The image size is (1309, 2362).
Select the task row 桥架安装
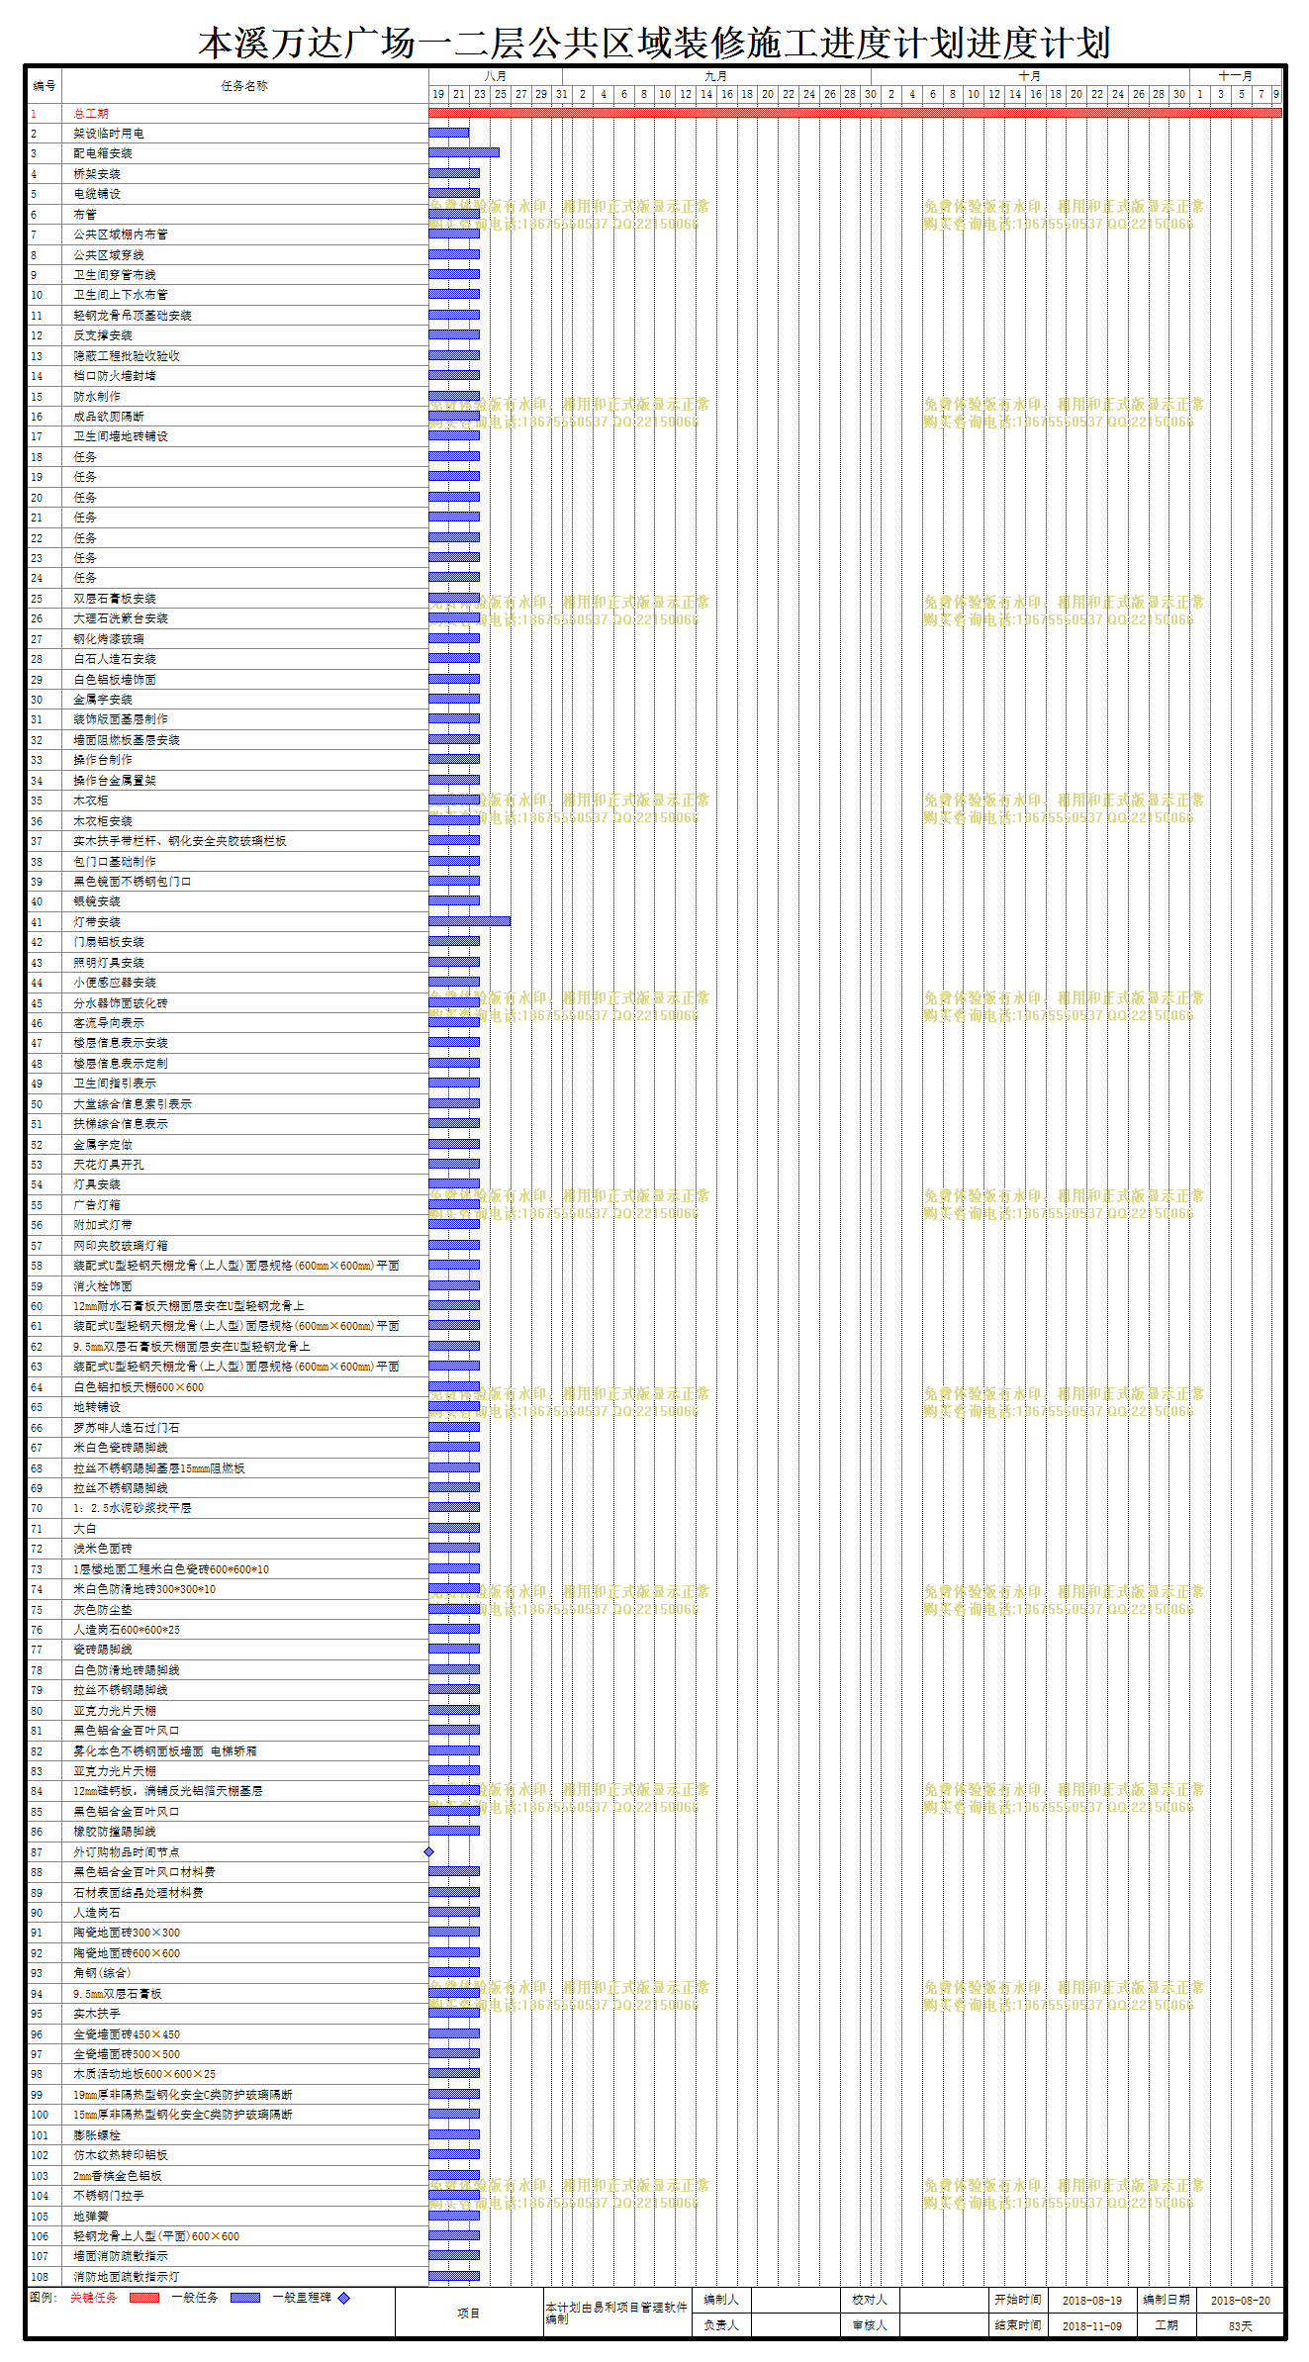pyautogui.click(x=227, y=174)
